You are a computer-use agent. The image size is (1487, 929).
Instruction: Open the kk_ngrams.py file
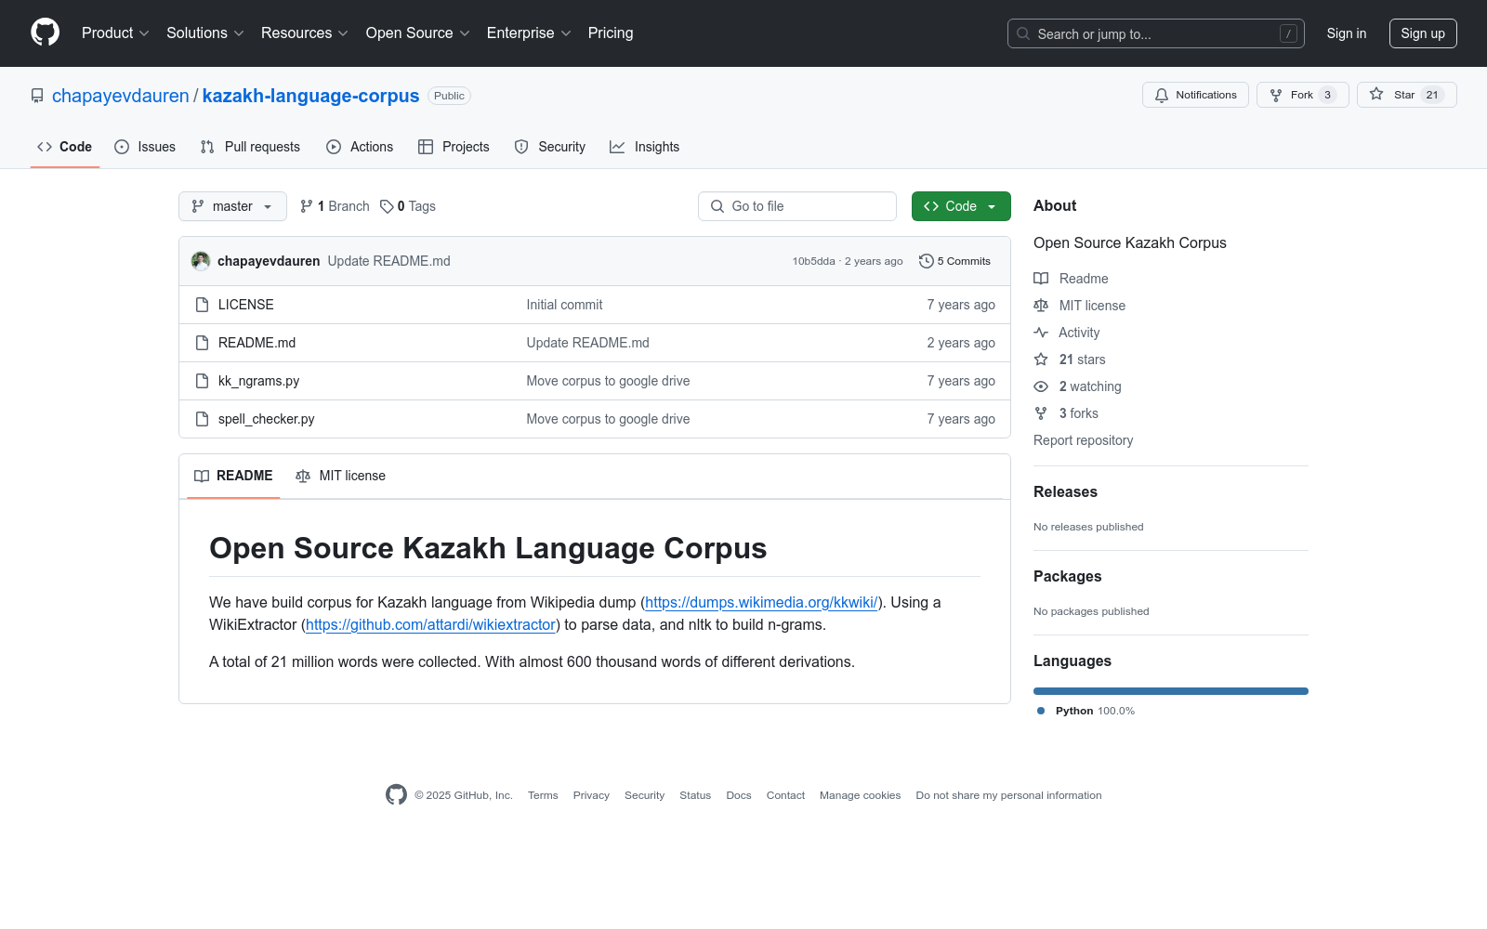259,381
